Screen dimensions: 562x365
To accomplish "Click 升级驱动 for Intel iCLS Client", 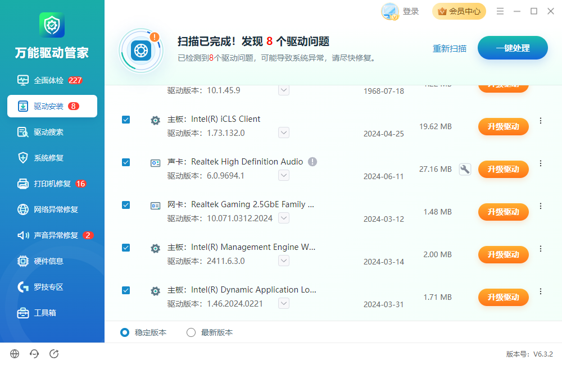I will click(503, 126).
